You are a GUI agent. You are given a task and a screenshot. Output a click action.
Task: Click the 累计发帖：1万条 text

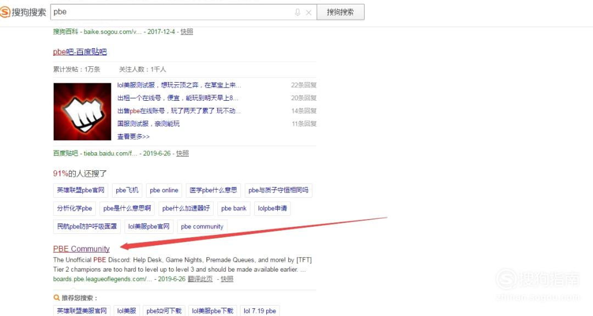click(x=77, y=70)
